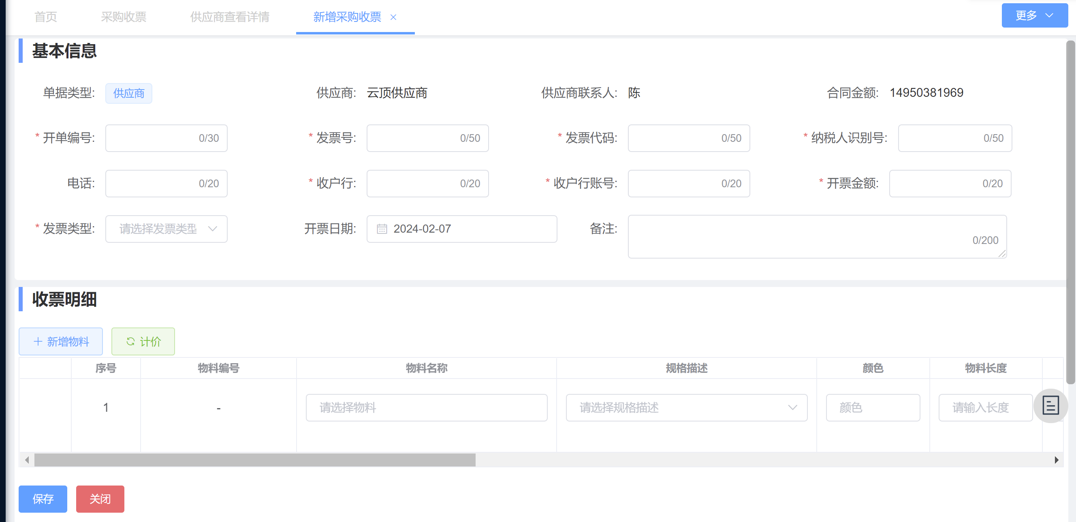Click the contract amount 14950381969
The width and height of the screenshot is (1076, 522).
tap(926, 93)
